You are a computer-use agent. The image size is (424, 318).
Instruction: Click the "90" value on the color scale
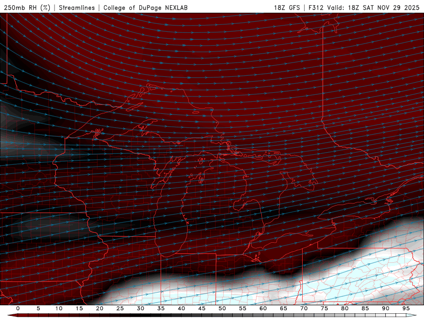(385, 308)
